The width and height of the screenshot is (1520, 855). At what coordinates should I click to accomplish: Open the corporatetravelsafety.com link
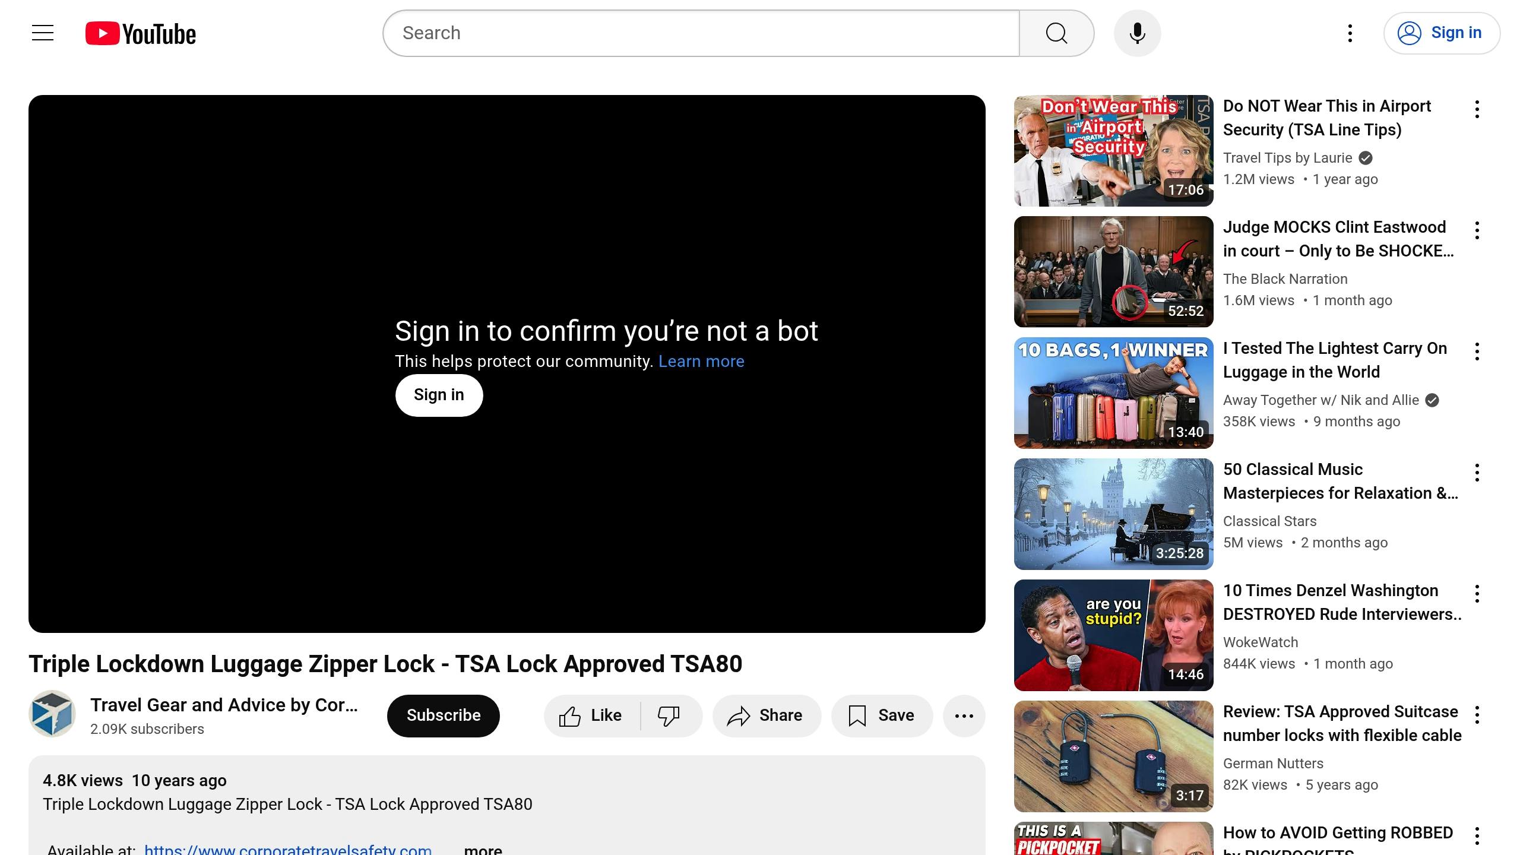[288, 849]
